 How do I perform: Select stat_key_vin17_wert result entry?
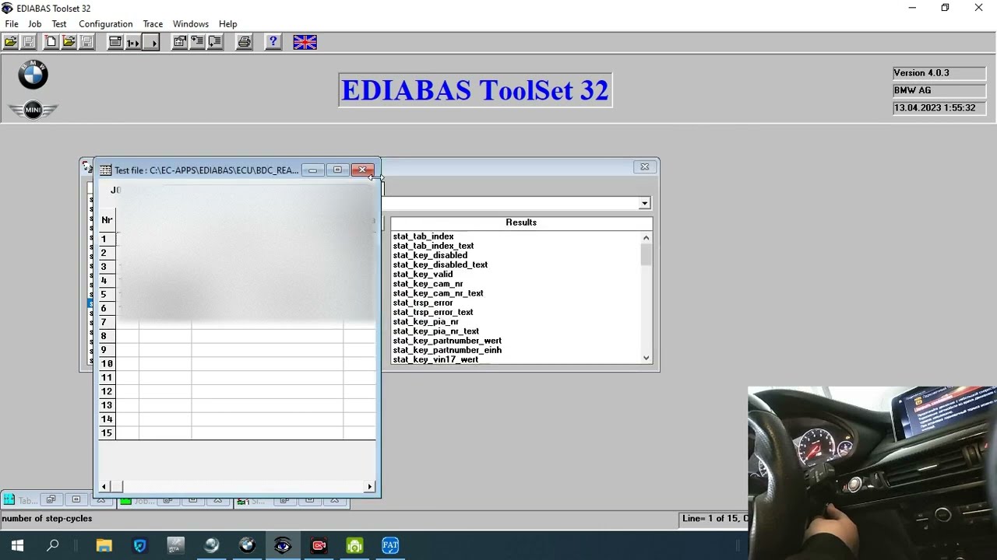point(435,359)
